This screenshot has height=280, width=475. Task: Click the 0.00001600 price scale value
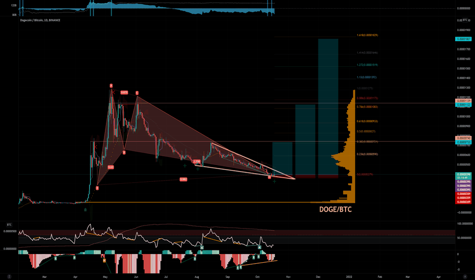pos(463,59)
